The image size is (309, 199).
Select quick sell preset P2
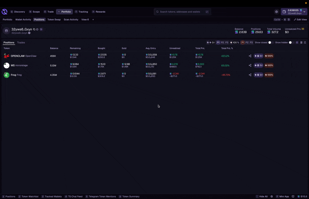click(x=247, y=42)
